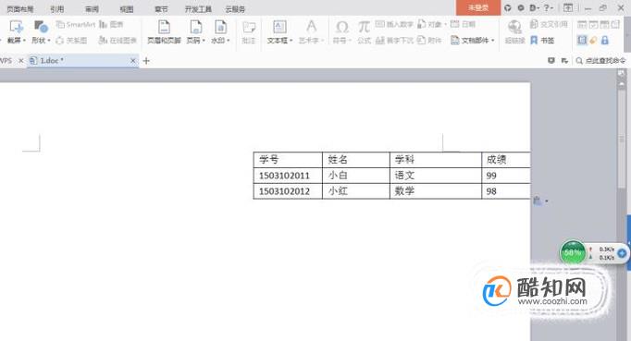The width and height of the screenshot is (631, 341).
Task: Switch to the 开发工具 developer tools tab
Action: 198,9
